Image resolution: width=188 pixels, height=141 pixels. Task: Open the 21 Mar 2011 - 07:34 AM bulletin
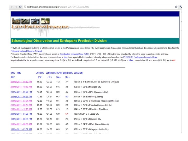[x=21, y=101]
